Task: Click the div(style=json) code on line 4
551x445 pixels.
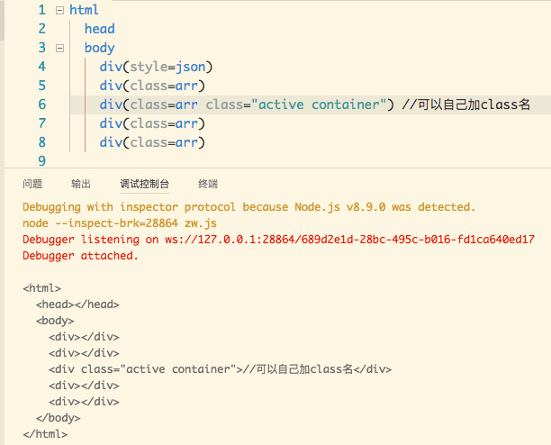Action: pos(155,67)
